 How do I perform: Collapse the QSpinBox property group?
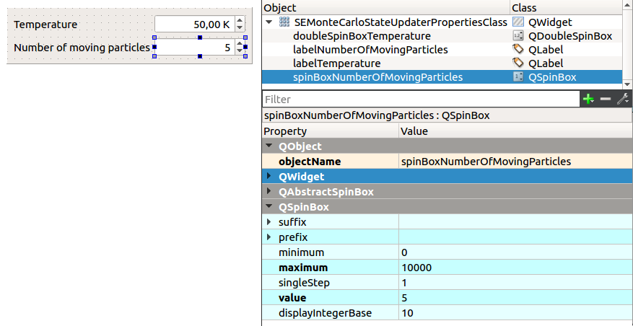coord(269,207)
